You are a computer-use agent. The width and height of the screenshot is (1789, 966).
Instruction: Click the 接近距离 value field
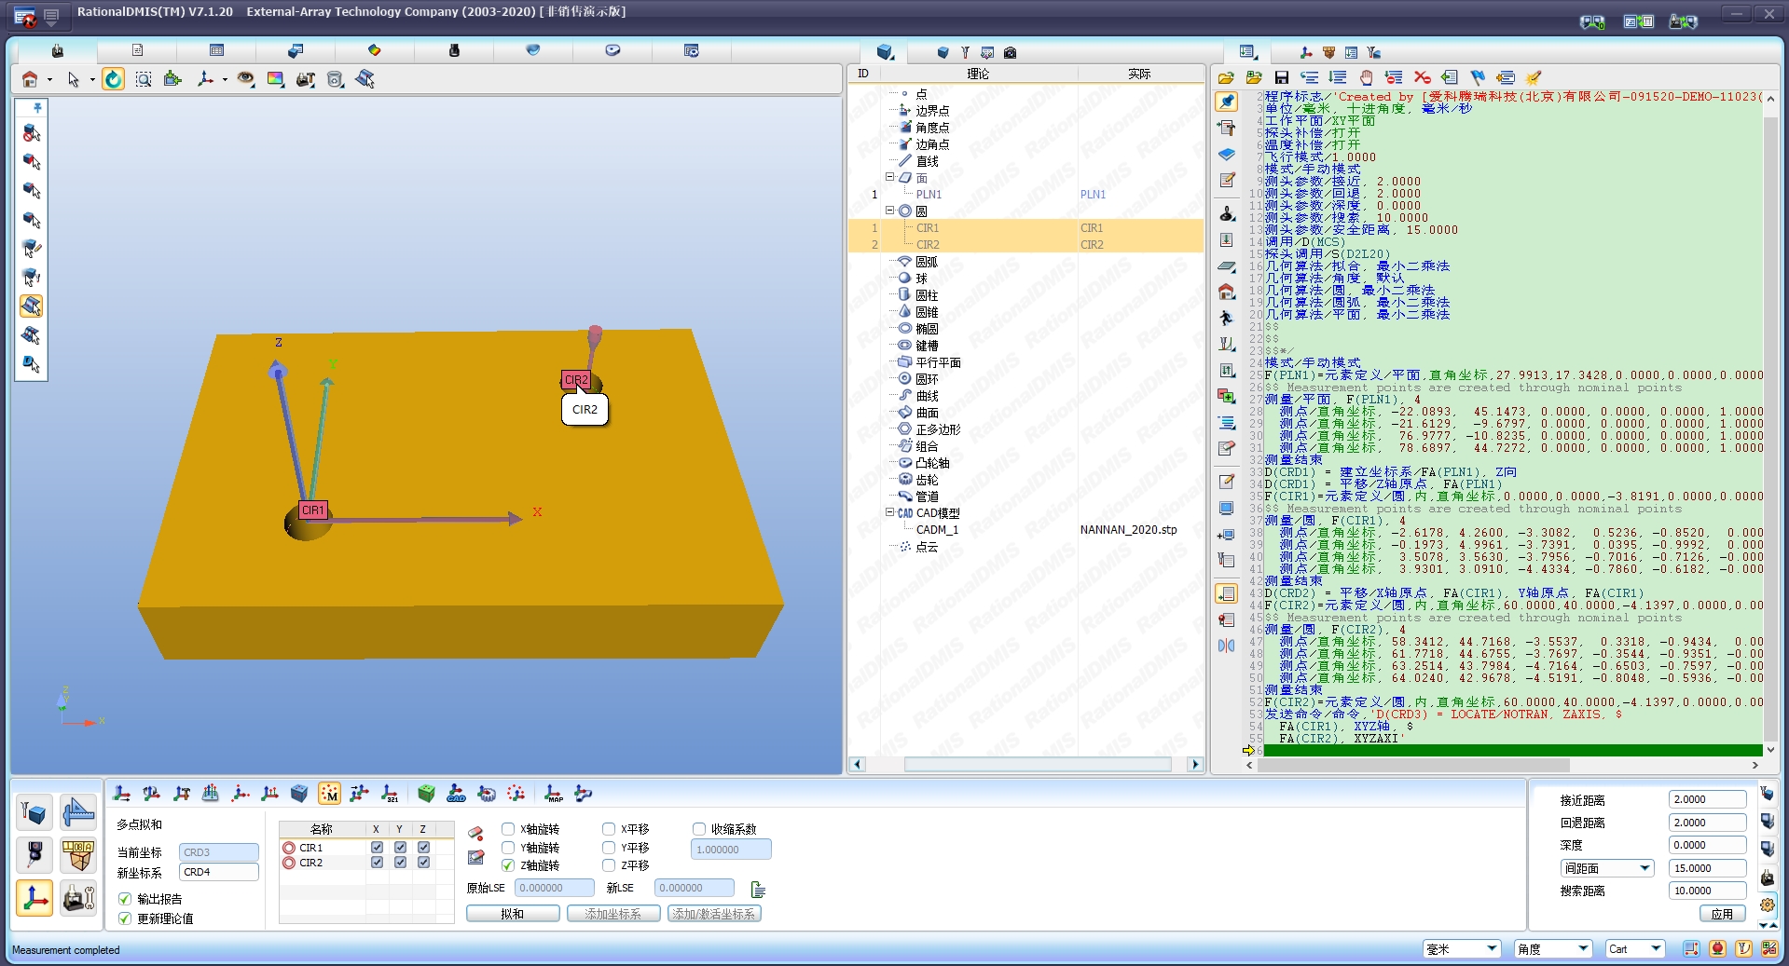point(1707,799)
